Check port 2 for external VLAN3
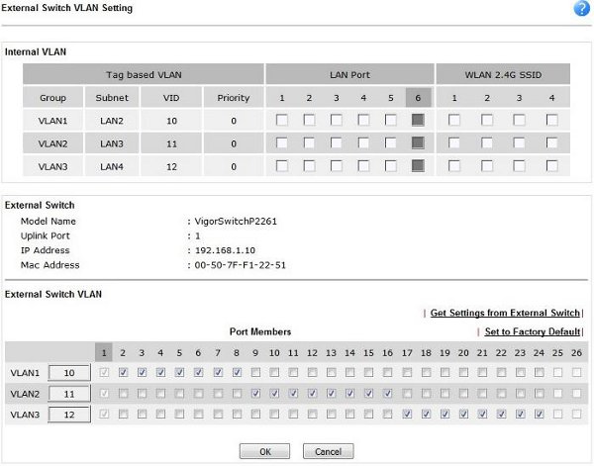The width and height of the screenshot is (594, 466). pyautogui.click(x=123, y=415)
